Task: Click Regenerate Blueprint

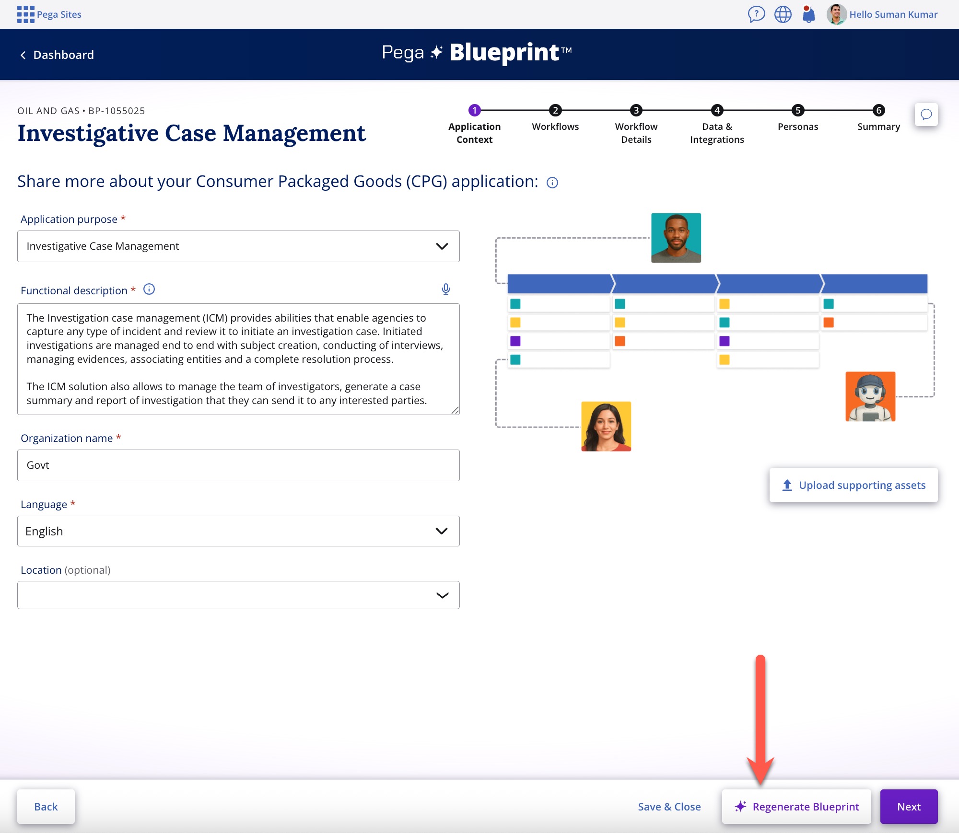Action: pyautogui.click(x=796, y=806)
